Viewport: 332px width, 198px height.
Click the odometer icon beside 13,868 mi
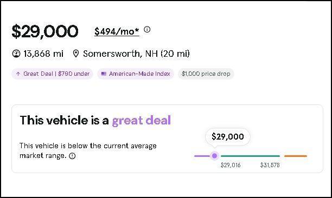16,54
